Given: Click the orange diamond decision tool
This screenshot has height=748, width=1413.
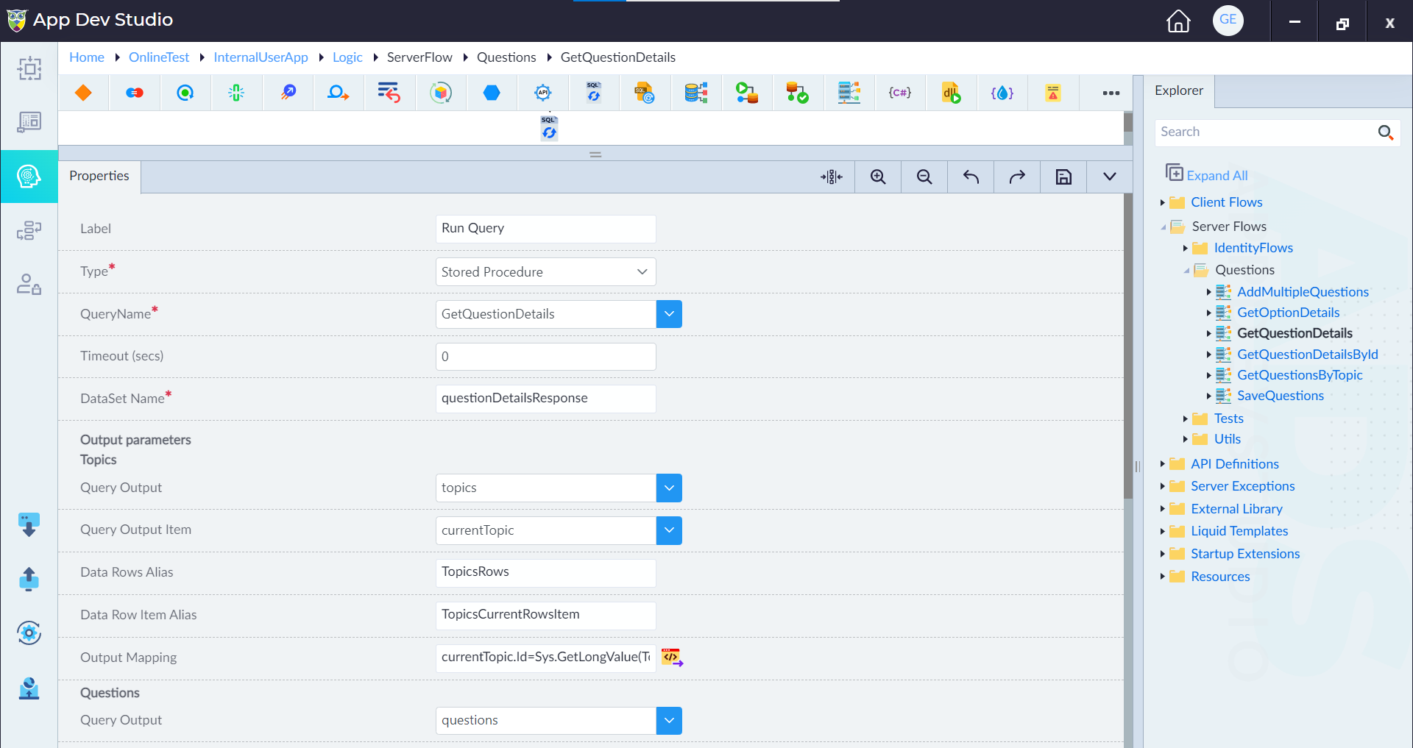Looking at the screenshot, I should (x=83, y=93).
